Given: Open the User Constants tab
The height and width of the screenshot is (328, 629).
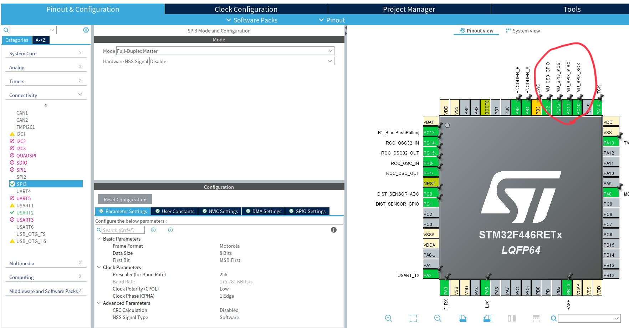Looking at the screenshot, I should click(175, 211).
